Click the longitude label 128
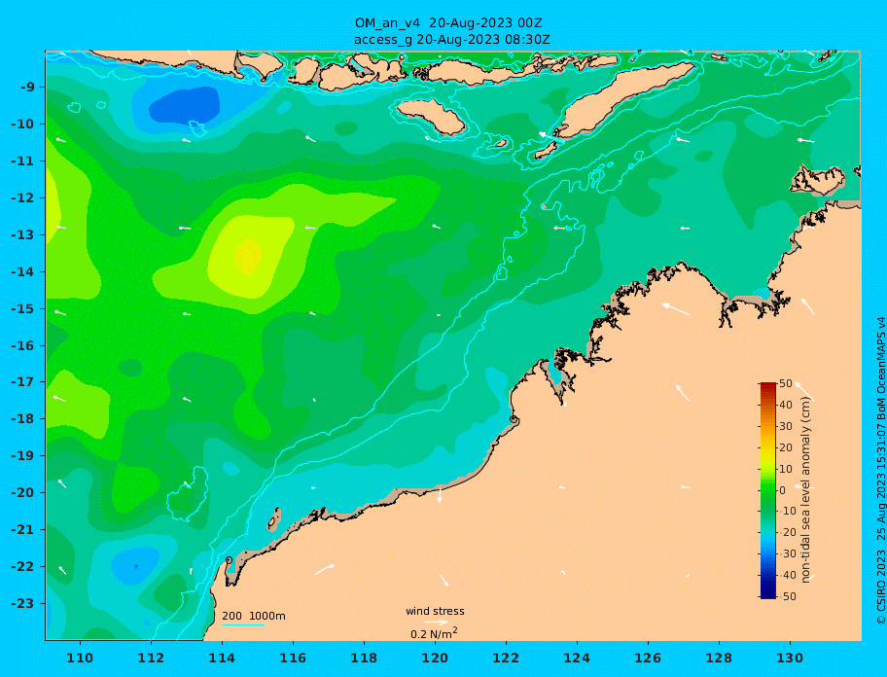887x677 pixels. [x=719, y=658]
